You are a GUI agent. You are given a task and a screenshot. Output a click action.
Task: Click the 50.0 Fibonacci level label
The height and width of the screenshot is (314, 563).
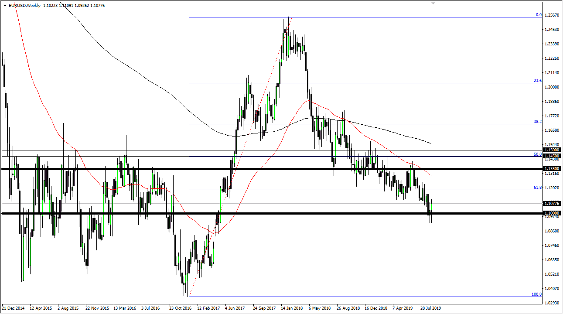tap(538, 154)
